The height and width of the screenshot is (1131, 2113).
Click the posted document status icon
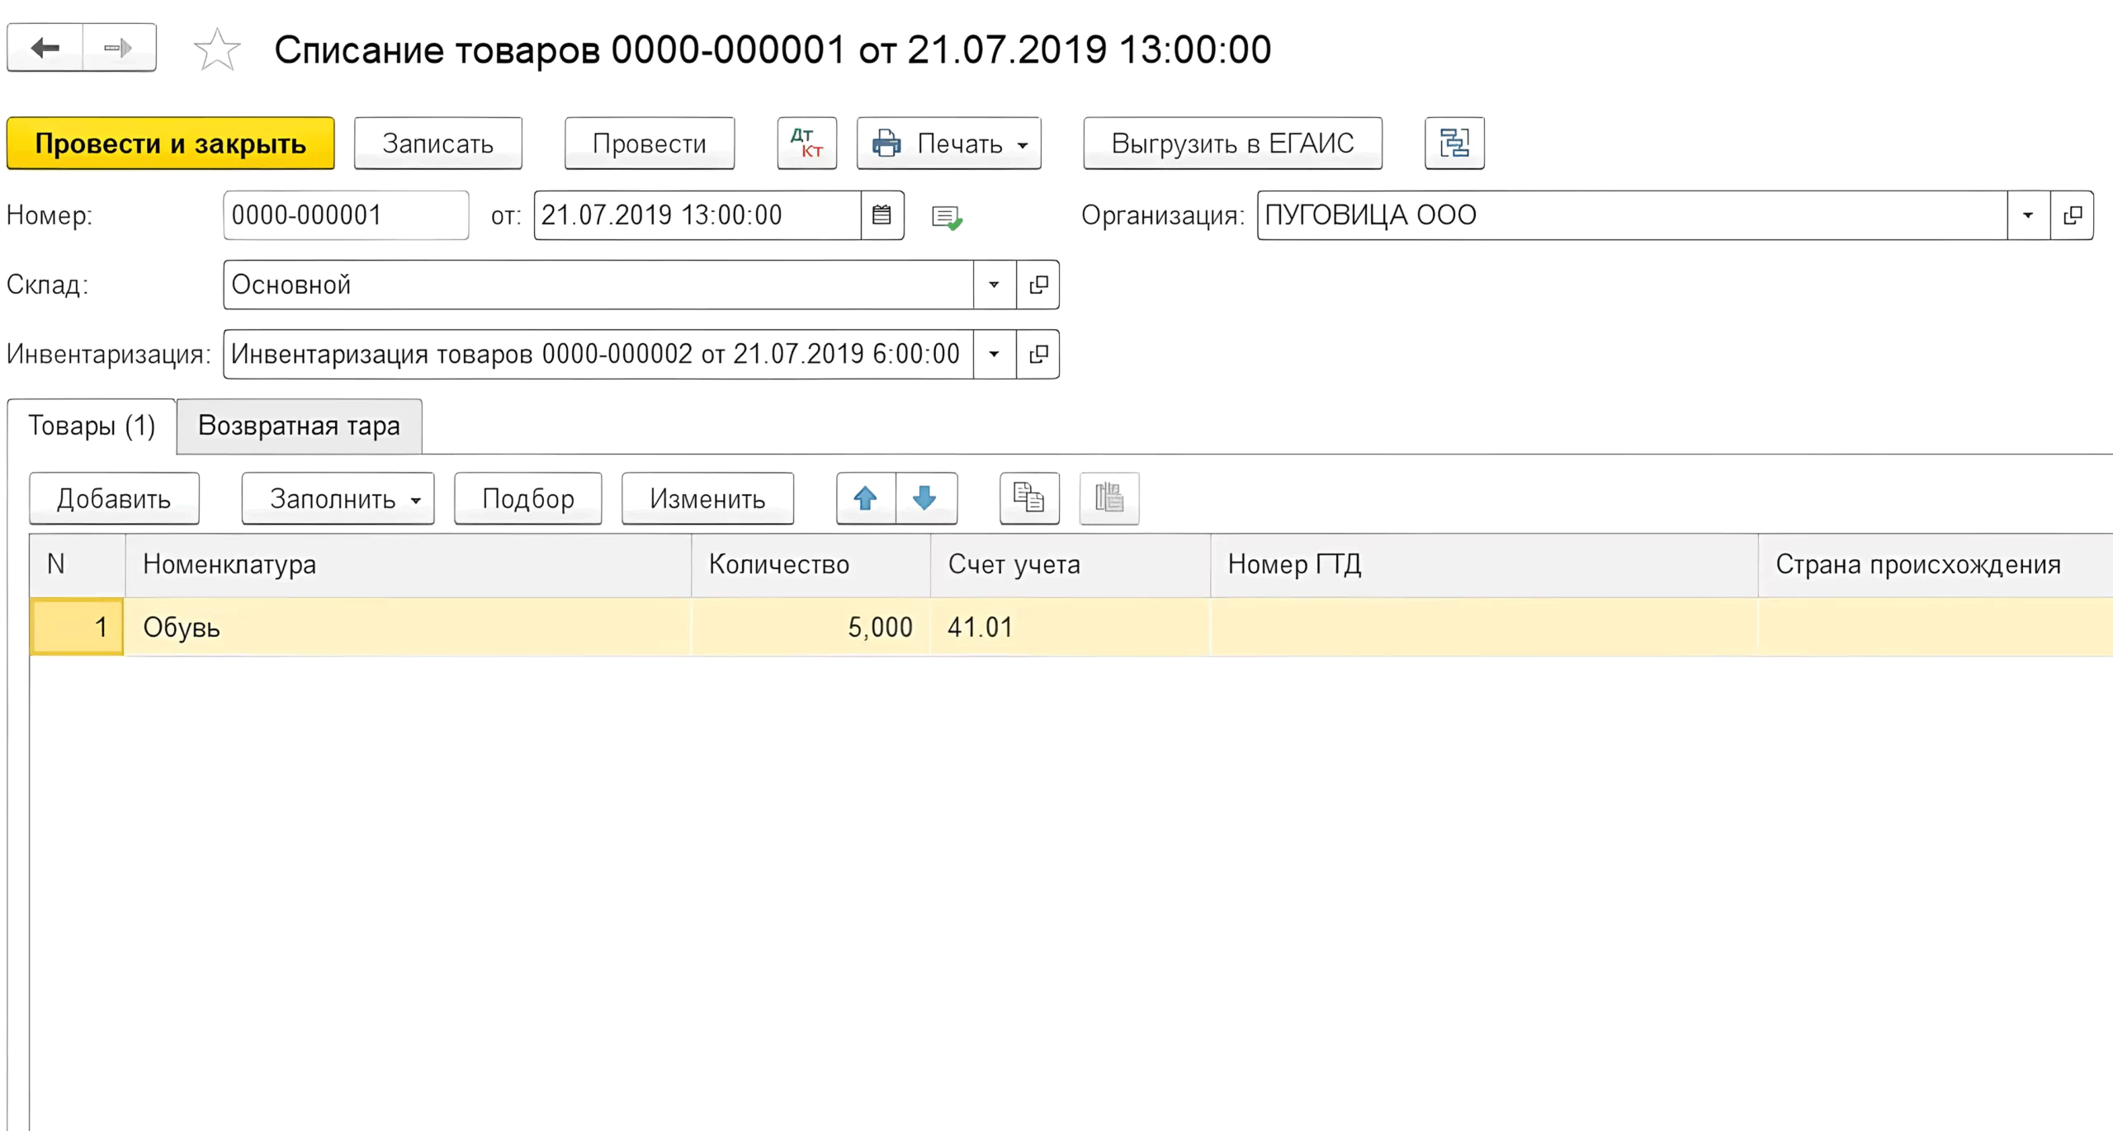(x=947, y=218)
